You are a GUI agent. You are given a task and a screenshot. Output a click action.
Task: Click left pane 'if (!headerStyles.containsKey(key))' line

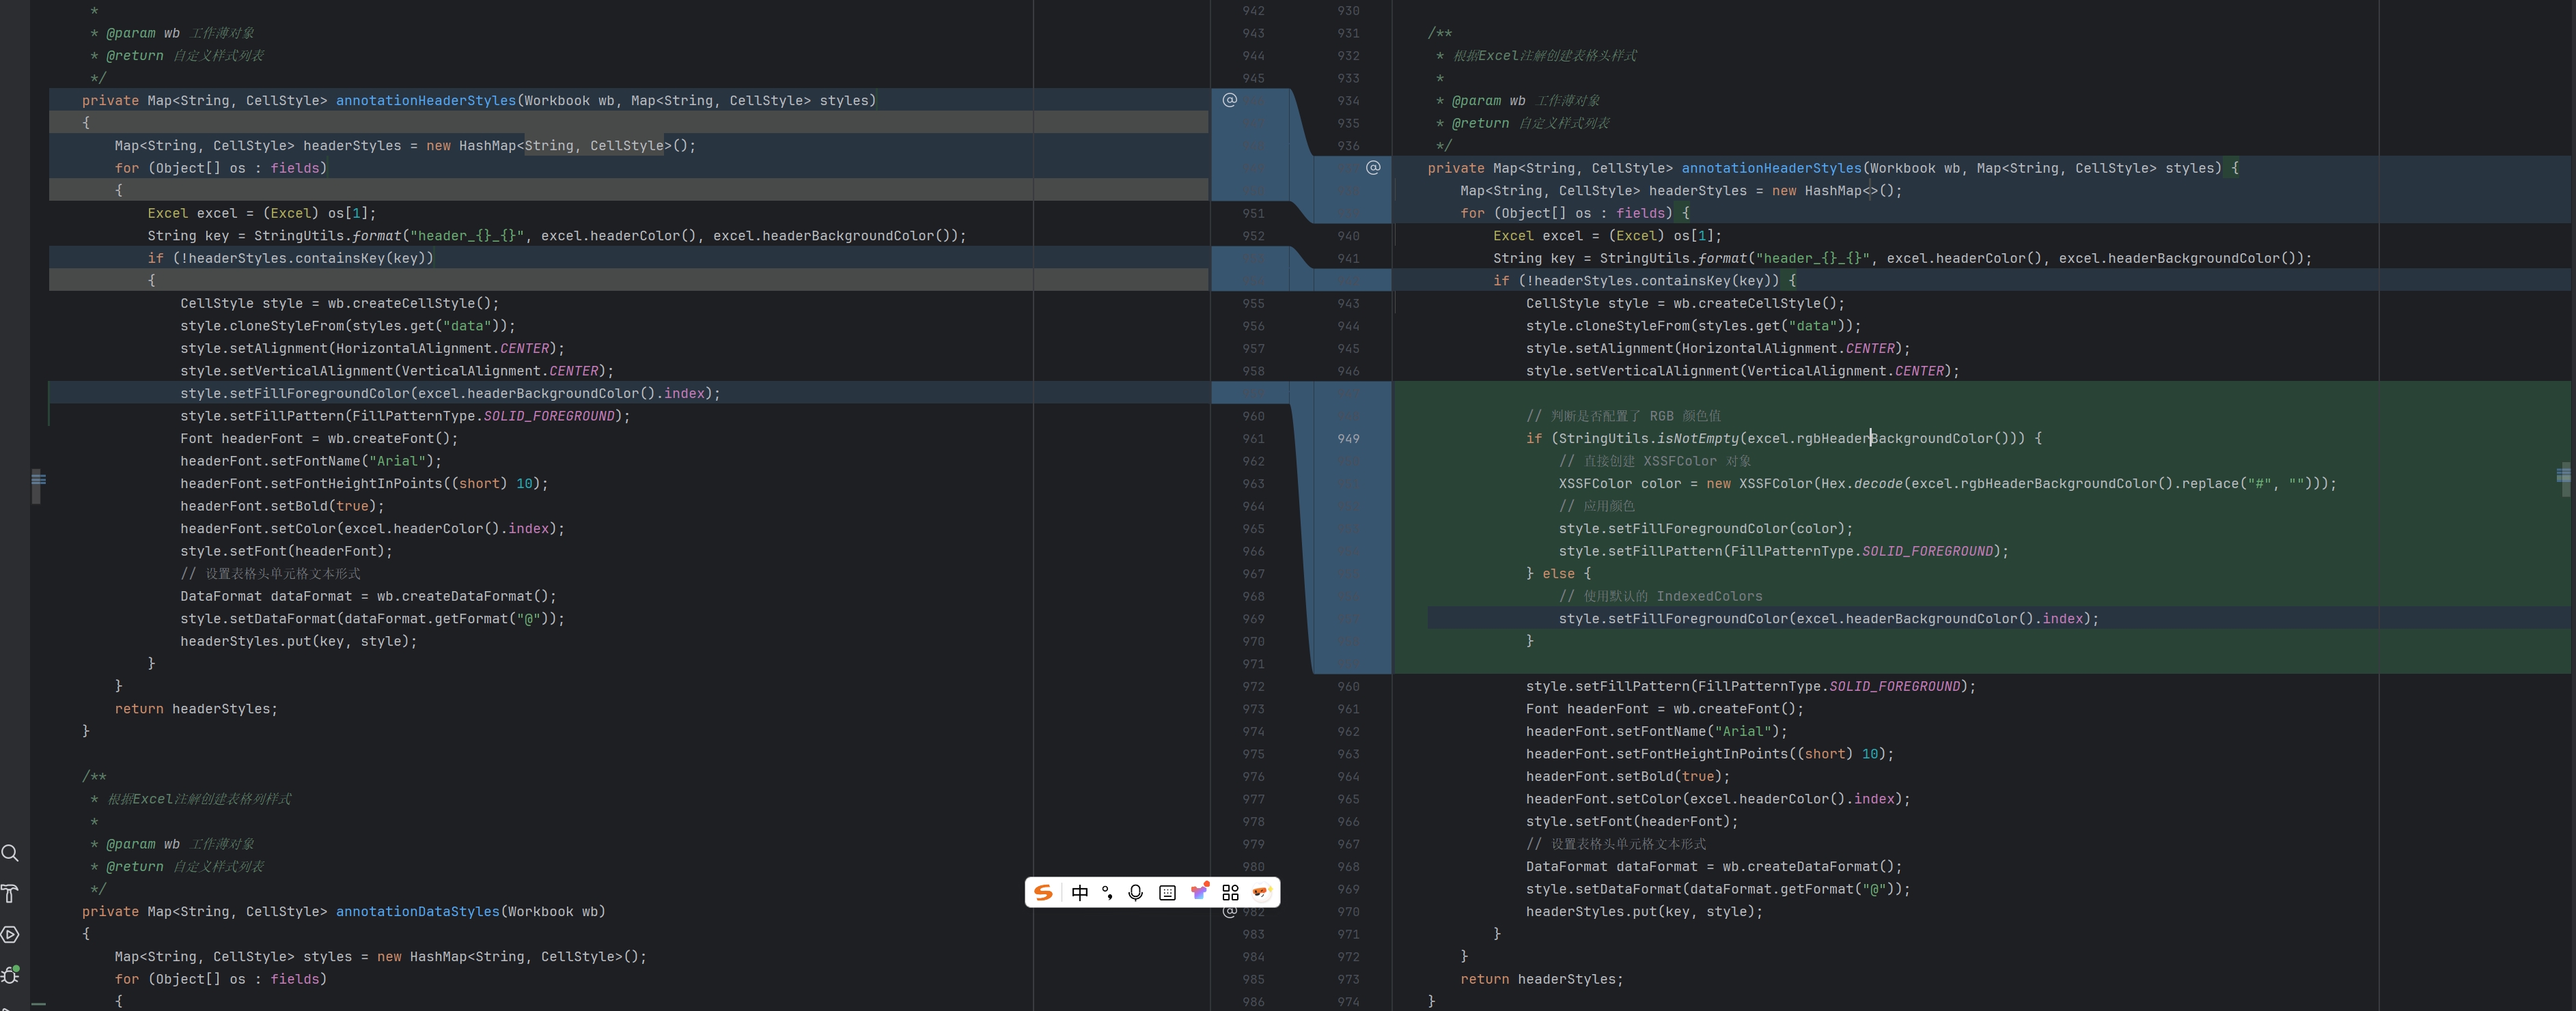pos(291,258)
